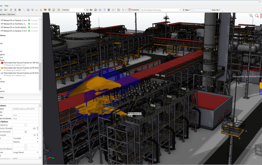
Task: Click the green add item toolbar icon
Action: coord(5,10)
